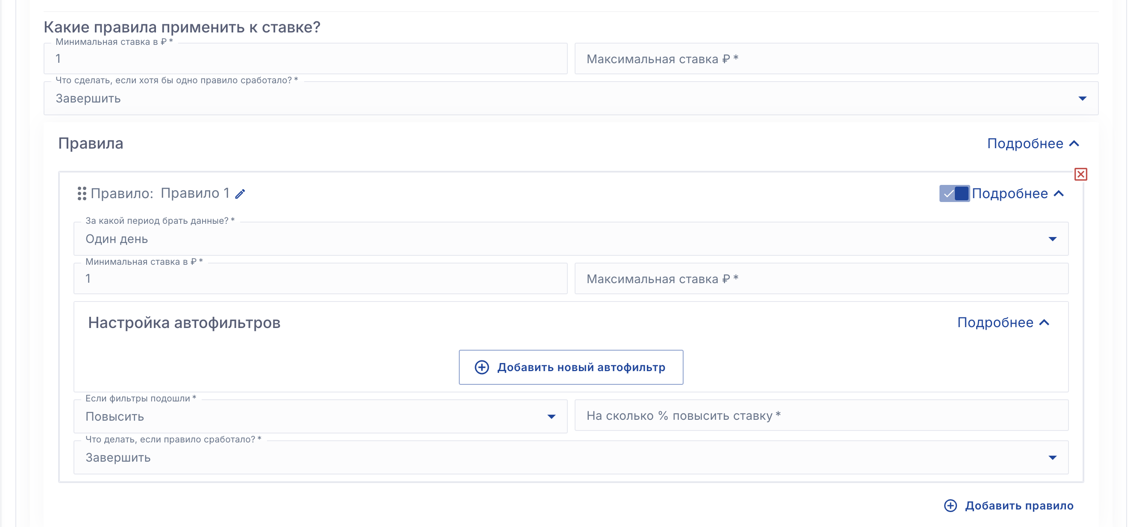
Task: Click the chevron next to the Правило 1 Подробнее
Action: tap(1059, 193)
